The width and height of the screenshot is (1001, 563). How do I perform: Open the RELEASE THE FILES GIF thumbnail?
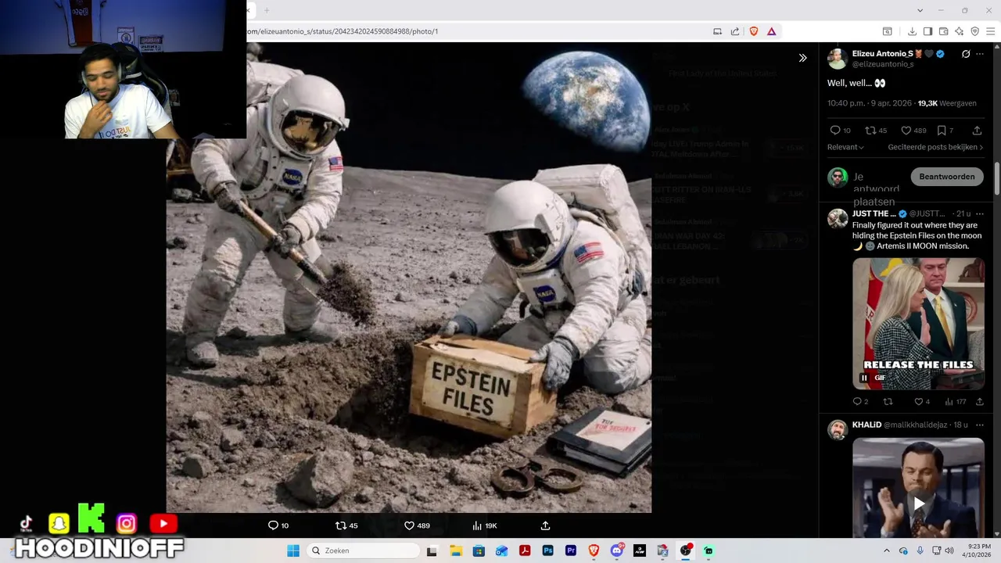(x=918, y=323)
